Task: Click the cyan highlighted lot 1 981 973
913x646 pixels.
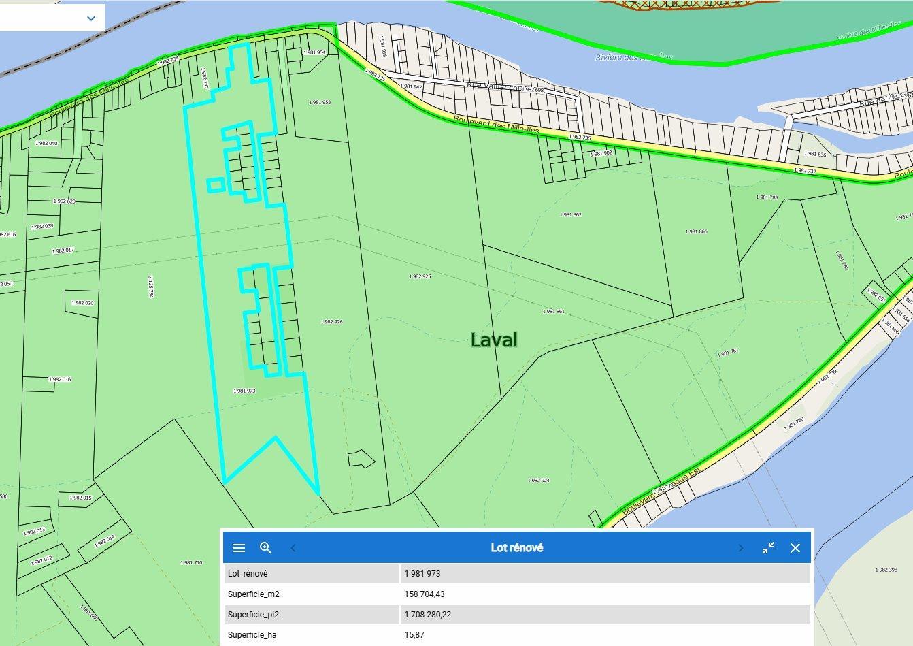Action: coord(244,390)
